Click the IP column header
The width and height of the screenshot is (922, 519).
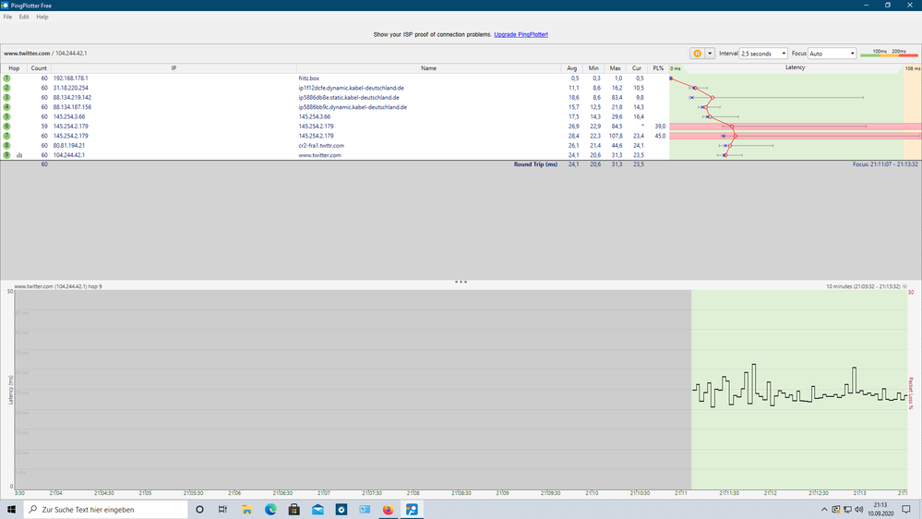click(174, 68)
